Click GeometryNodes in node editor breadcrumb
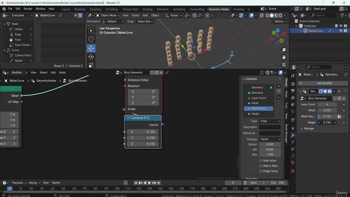 click(x=46, y=80)
